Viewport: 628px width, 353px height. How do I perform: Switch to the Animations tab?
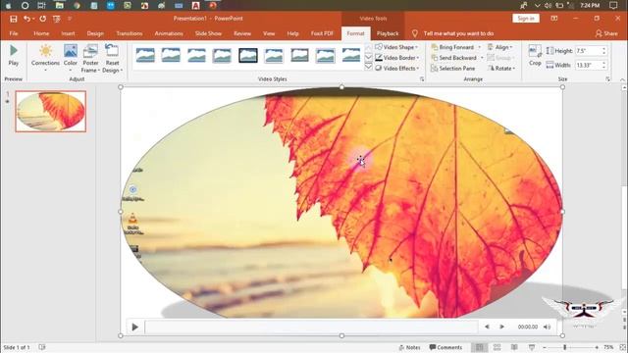pos(169,33)
